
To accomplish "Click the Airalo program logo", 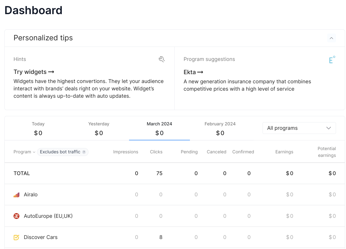I will point(16,195).
